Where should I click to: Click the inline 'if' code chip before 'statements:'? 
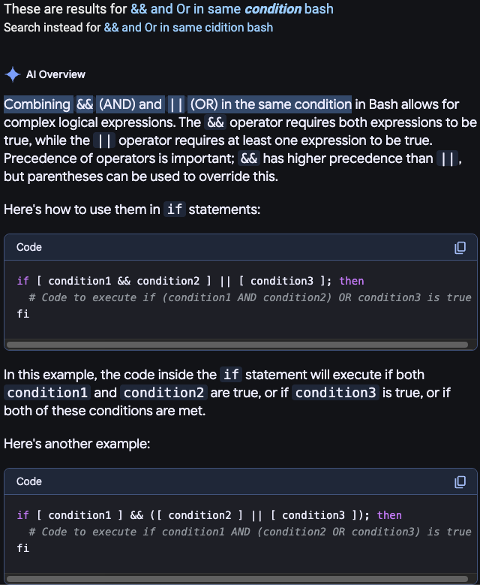coord(175,210)
